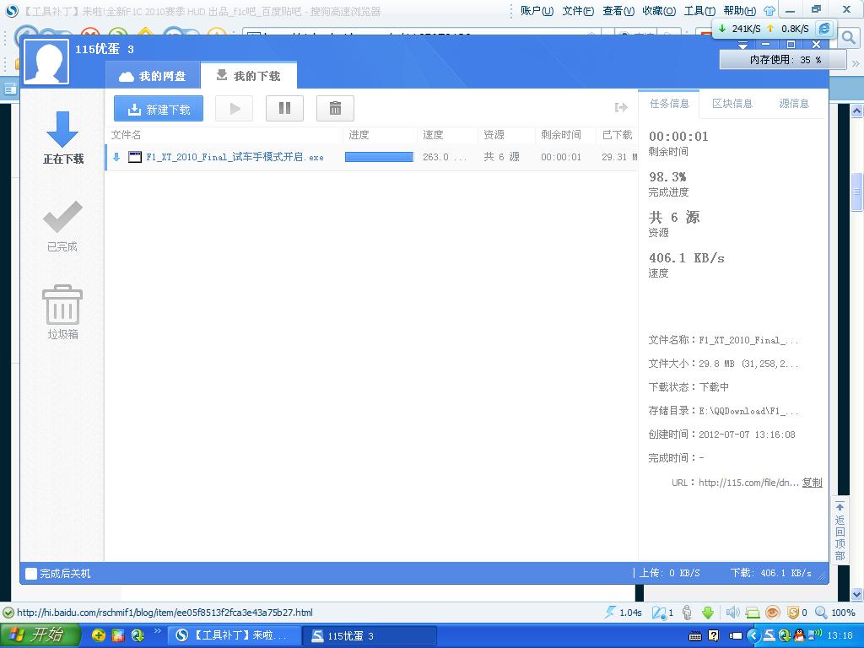Open the 查看(V) menu
864x648 pixels.
tap(618, 11)
